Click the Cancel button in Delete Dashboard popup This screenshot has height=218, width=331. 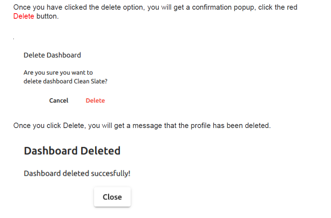(x=59, y=100)
